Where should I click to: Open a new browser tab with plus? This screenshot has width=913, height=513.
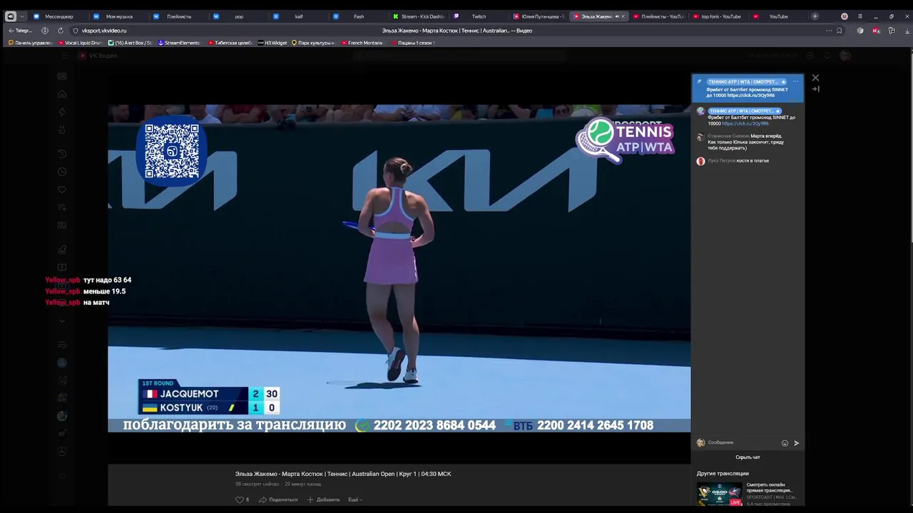click(x=815, y=16)
